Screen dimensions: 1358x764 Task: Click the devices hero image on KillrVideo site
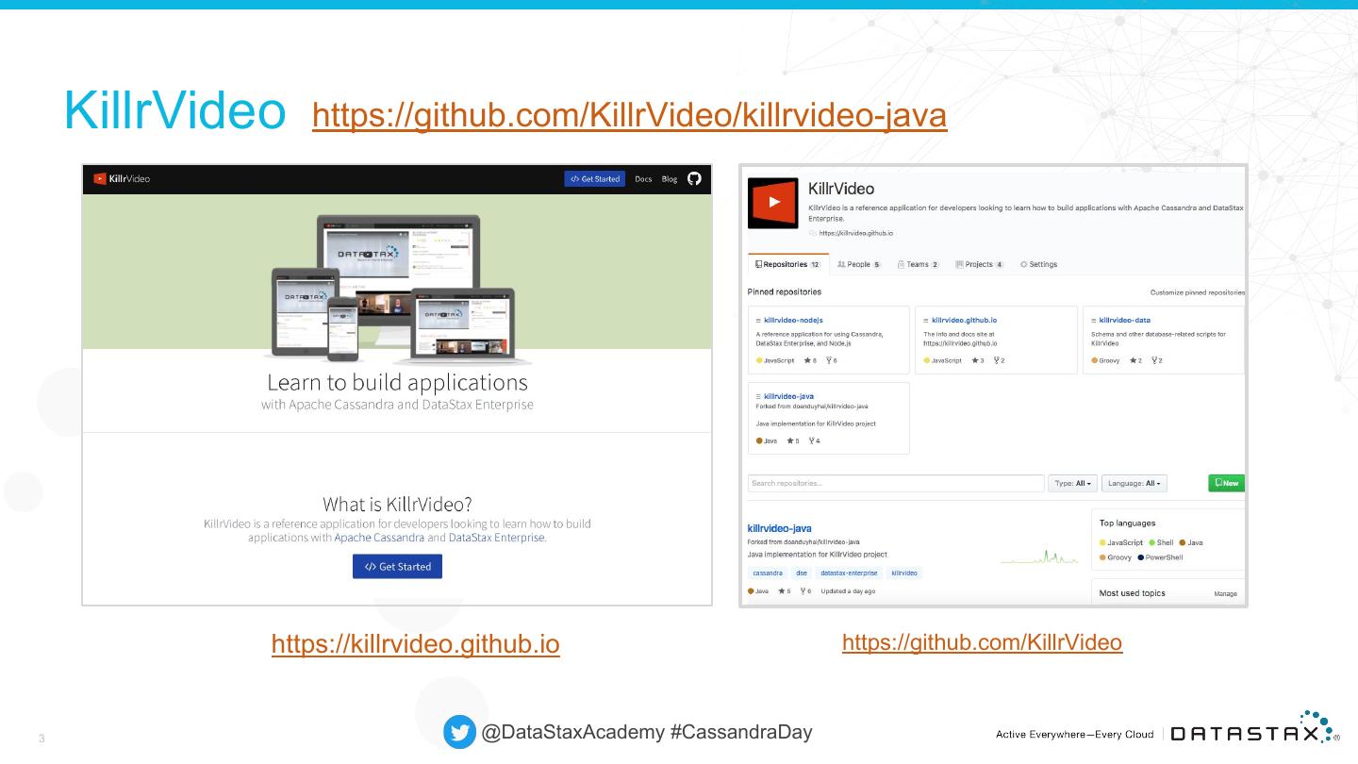397,289
